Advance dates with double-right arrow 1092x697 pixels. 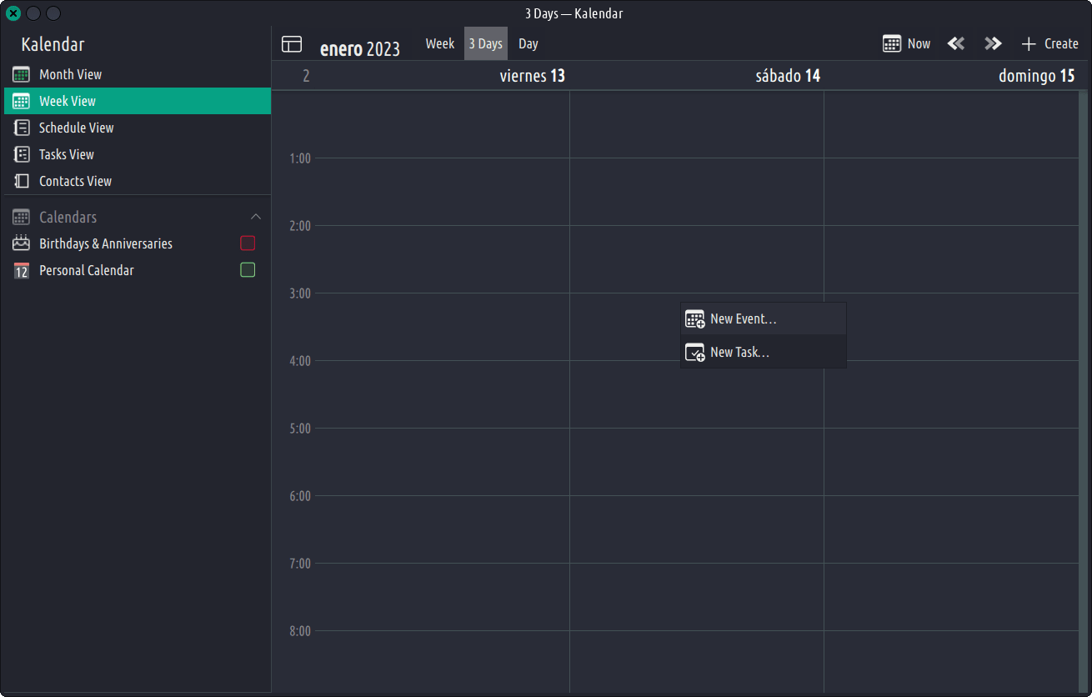992,44
